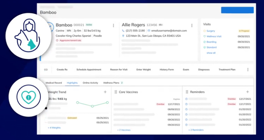Click the Wellness Visit heart icon
The width and height of the screenshot is (264, 140).
[205, 36]
